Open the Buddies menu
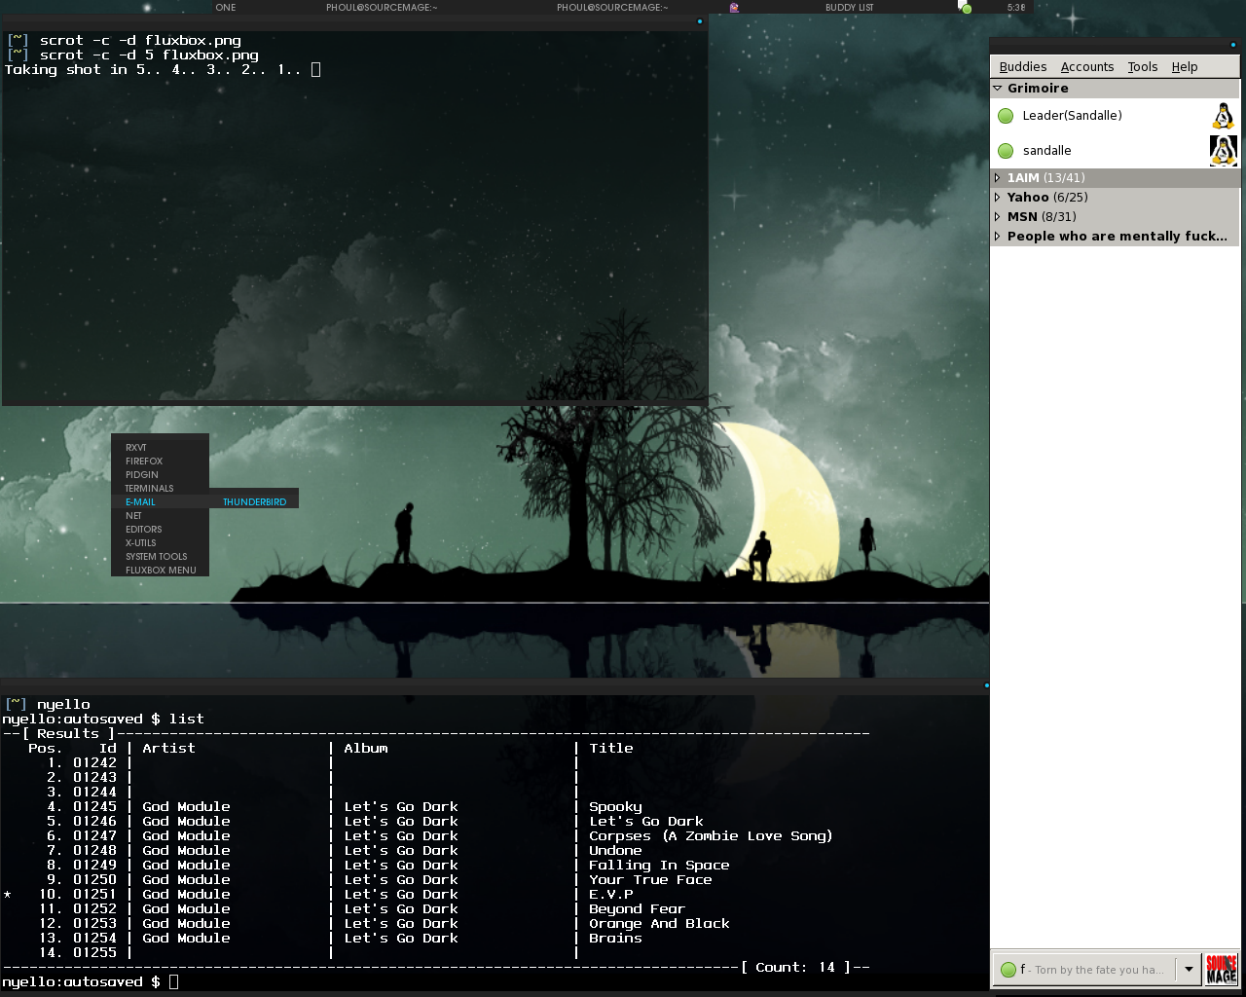Viewport: 1246px width, 997px height. click(1022, 67)
